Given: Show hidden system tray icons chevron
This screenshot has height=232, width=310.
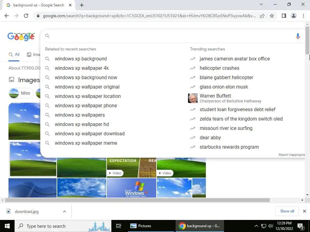Looking at the screenshot, I should pos(256,226).
